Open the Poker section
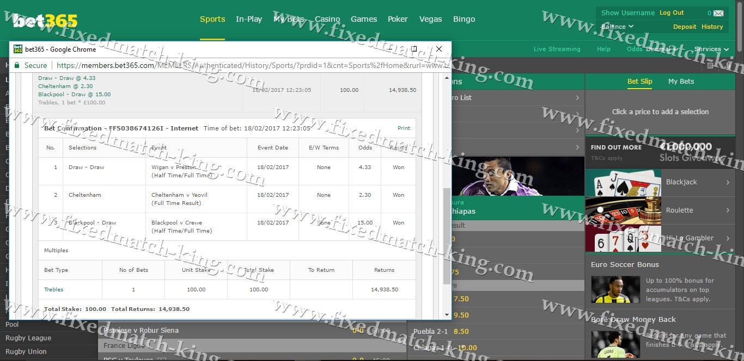The height and width of the screenshot is (361, 744). click(398, 19)
